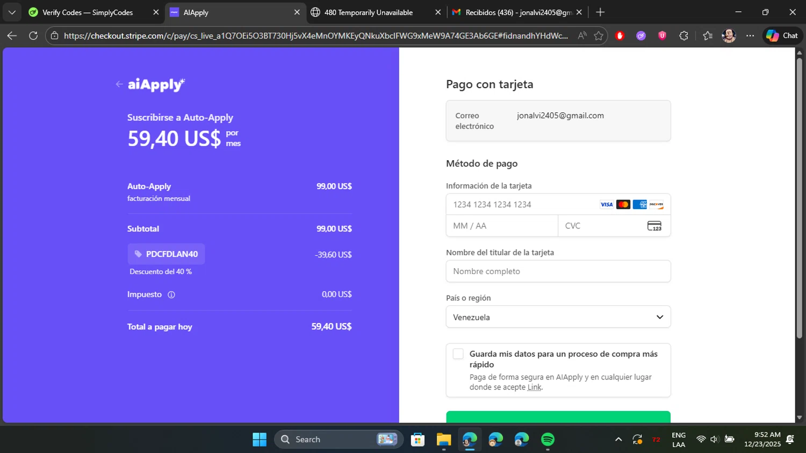The height and width of the screenshot is (453, 806).
Task: Click the American Express logo
Action: (x=640, y=204)
